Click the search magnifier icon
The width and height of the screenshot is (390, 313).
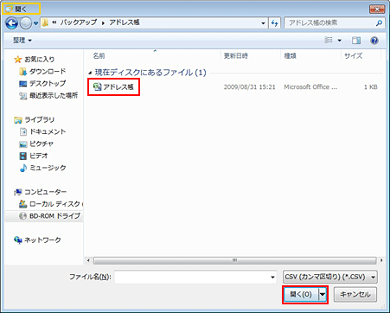(379, 22)
